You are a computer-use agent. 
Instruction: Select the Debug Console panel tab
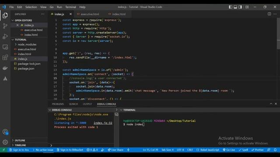tap(106, 104)
